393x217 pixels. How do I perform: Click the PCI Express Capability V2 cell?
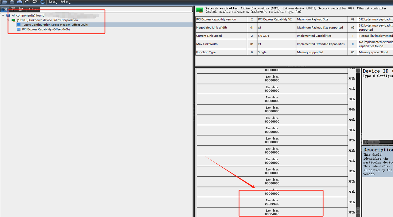[276, 19]
